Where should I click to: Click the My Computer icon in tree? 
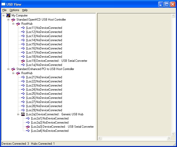(8, 15)
